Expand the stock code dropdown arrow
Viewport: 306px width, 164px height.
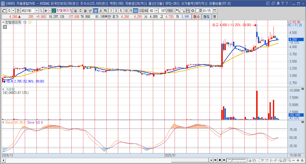pyautogui.click(x=37, y=11)
